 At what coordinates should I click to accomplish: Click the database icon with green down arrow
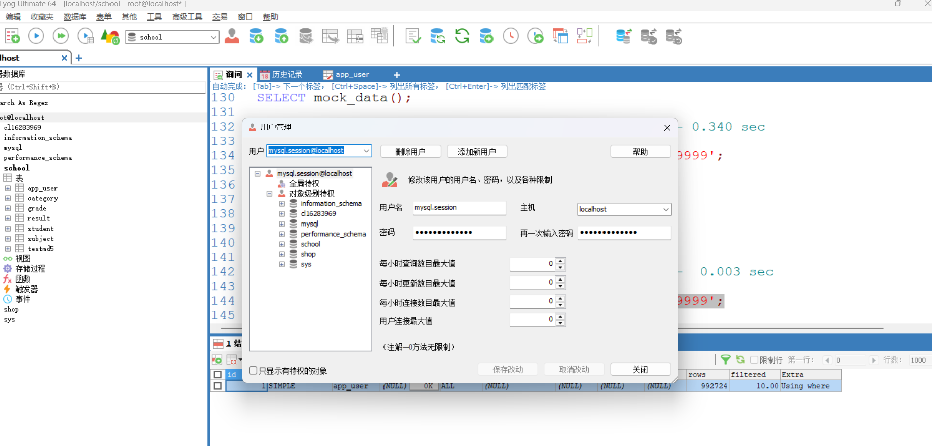[x=256, y=36]
